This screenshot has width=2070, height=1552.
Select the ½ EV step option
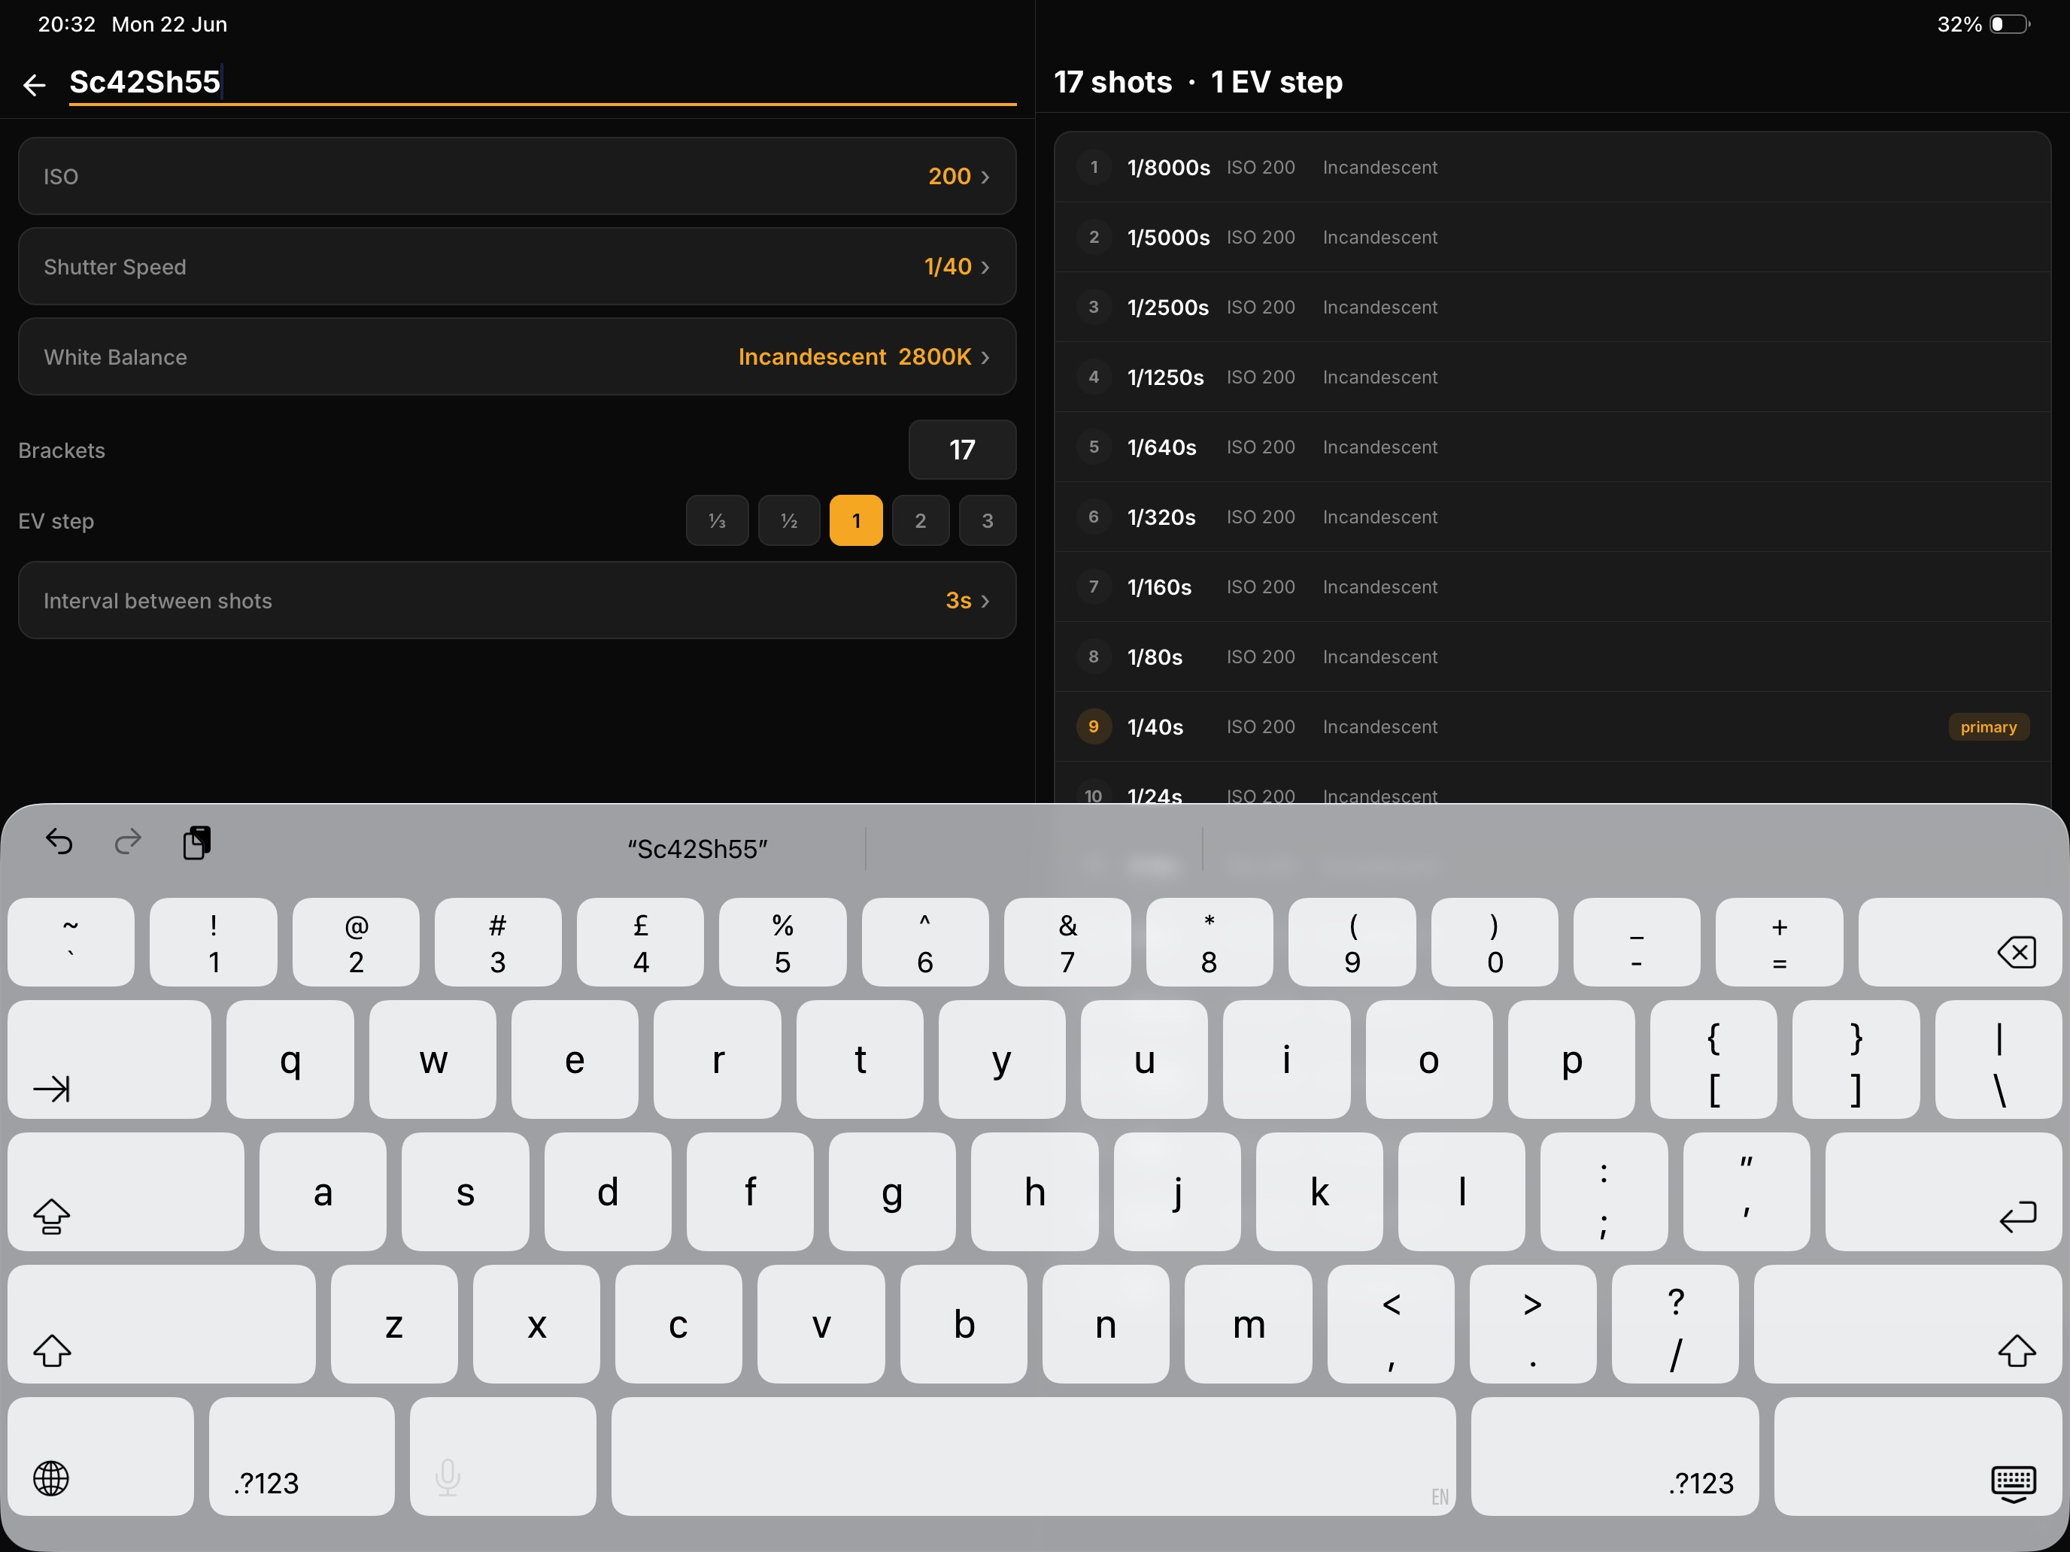tap(789, 520)
